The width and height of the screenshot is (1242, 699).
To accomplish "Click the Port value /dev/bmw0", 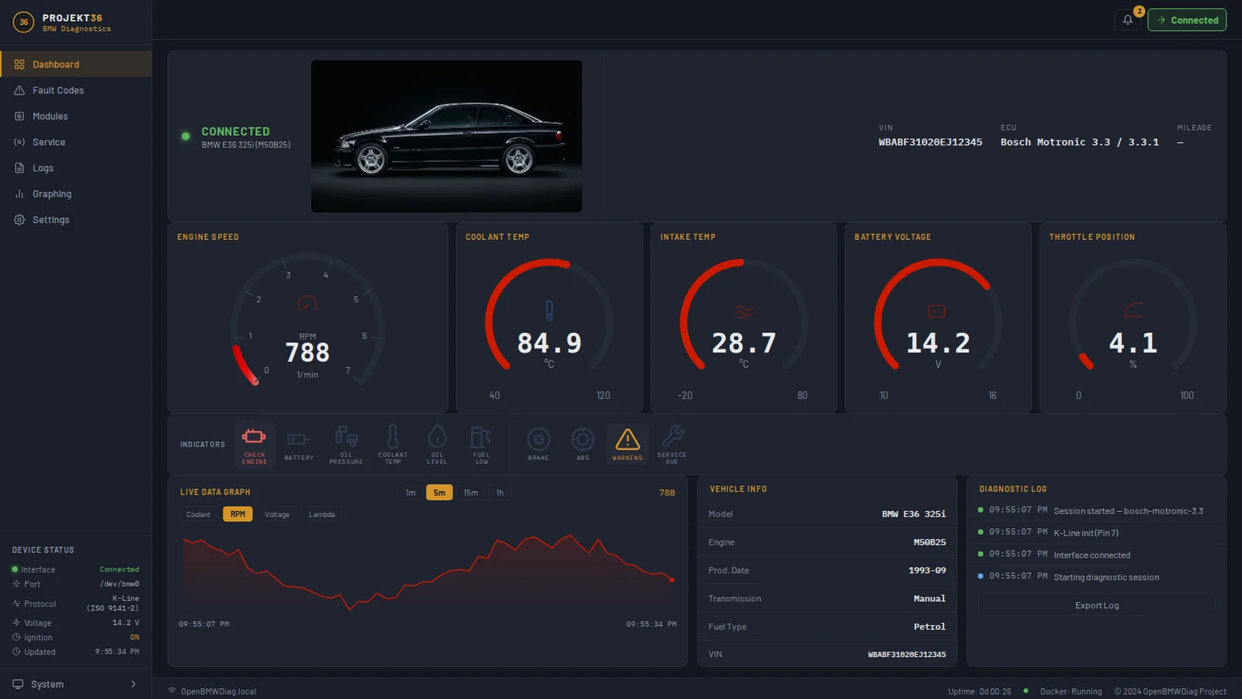I will tap(120, 584).
